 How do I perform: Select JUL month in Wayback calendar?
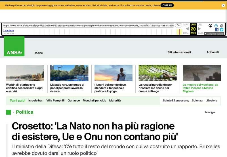(200, 25)
